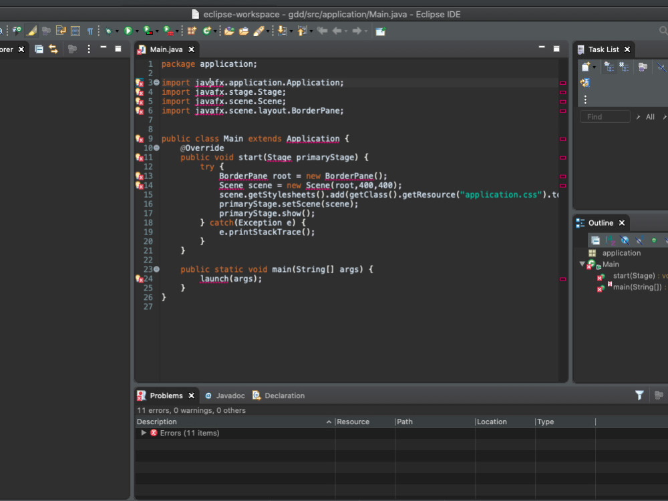
Task: Create a new Java class
Action: coord(206,31)
